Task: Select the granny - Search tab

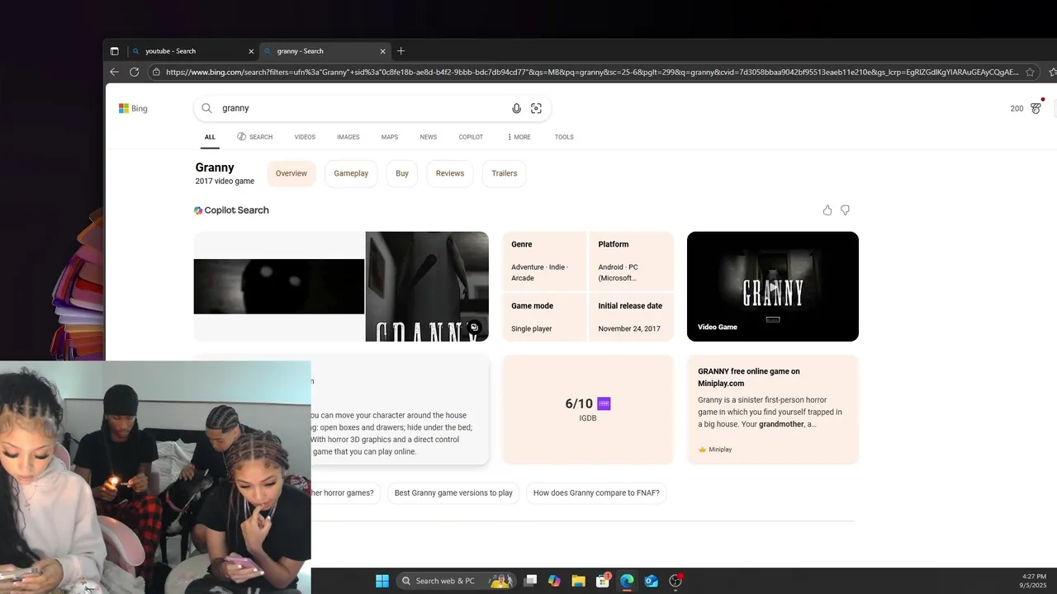Action: coord(325,51)
